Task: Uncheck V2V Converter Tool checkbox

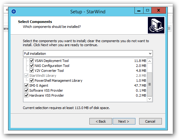Action: pyautogui.click(x=32, y=71)
